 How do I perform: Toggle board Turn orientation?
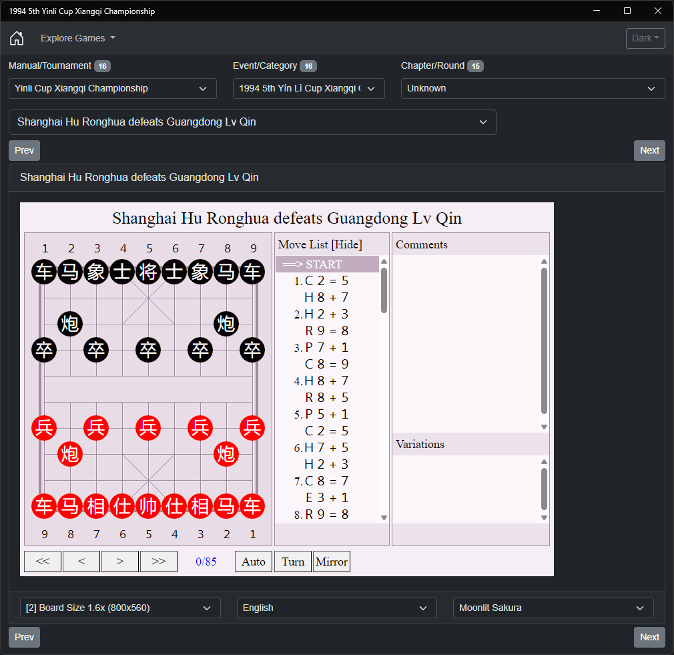[x=293, y=562]
